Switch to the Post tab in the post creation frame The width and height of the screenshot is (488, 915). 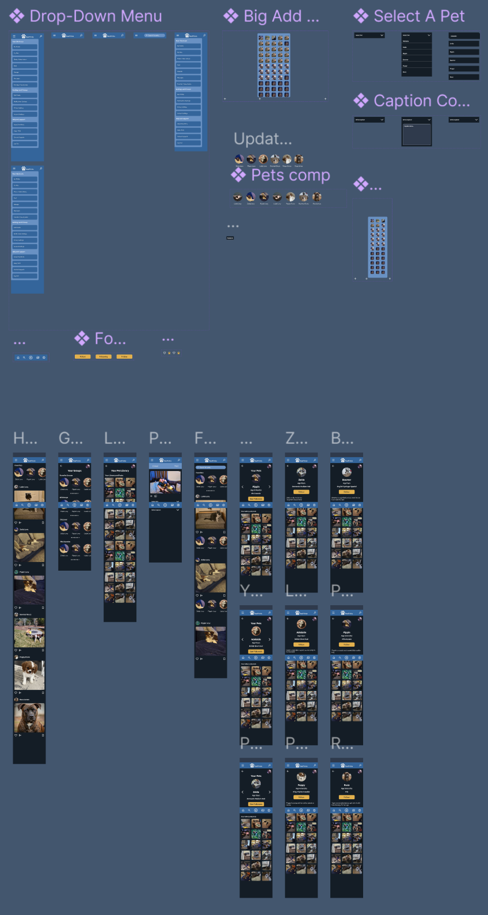176,466
